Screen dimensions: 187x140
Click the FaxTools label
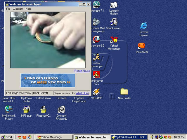(x=62, y=98)
